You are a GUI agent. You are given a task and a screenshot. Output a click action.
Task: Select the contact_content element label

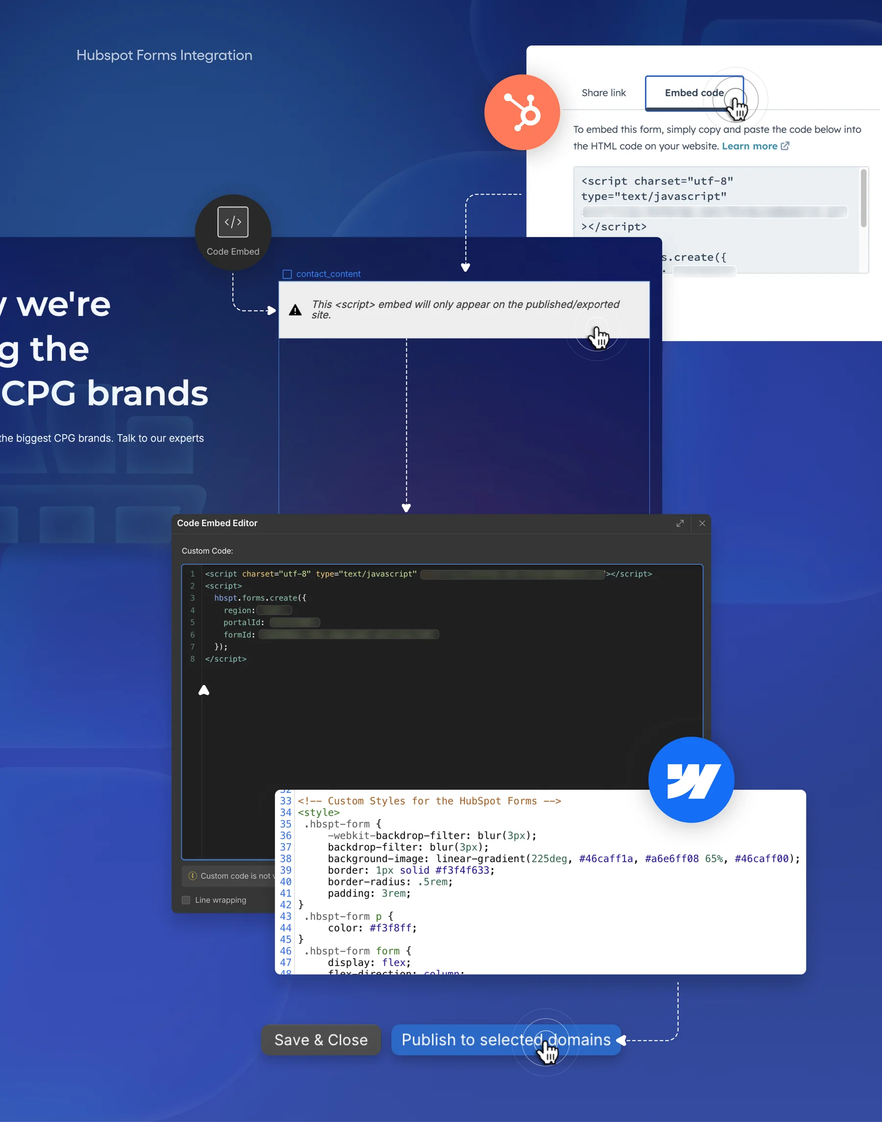pos(328,274)
